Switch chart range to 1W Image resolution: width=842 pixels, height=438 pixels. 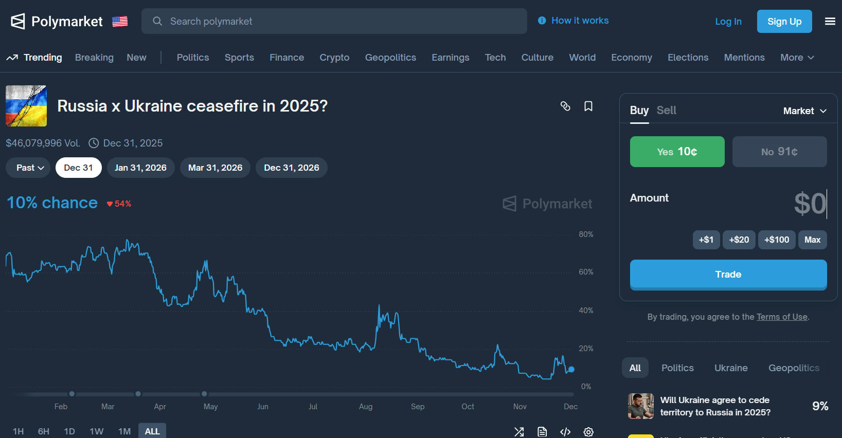pos(97,431)
